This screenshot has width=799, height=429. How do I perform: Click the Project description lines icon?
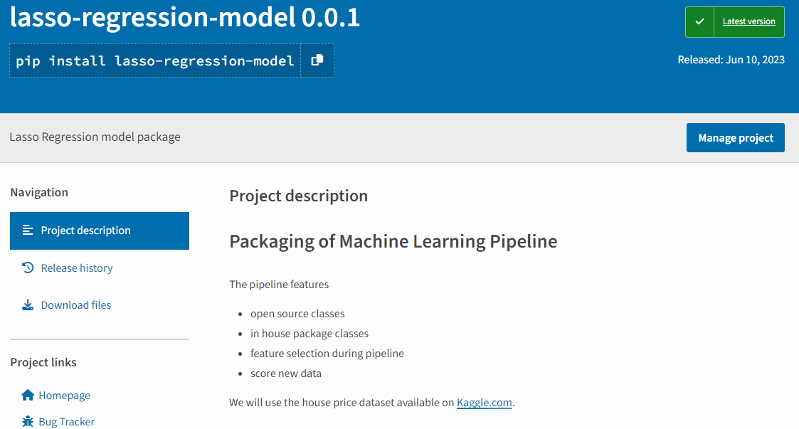28,231
